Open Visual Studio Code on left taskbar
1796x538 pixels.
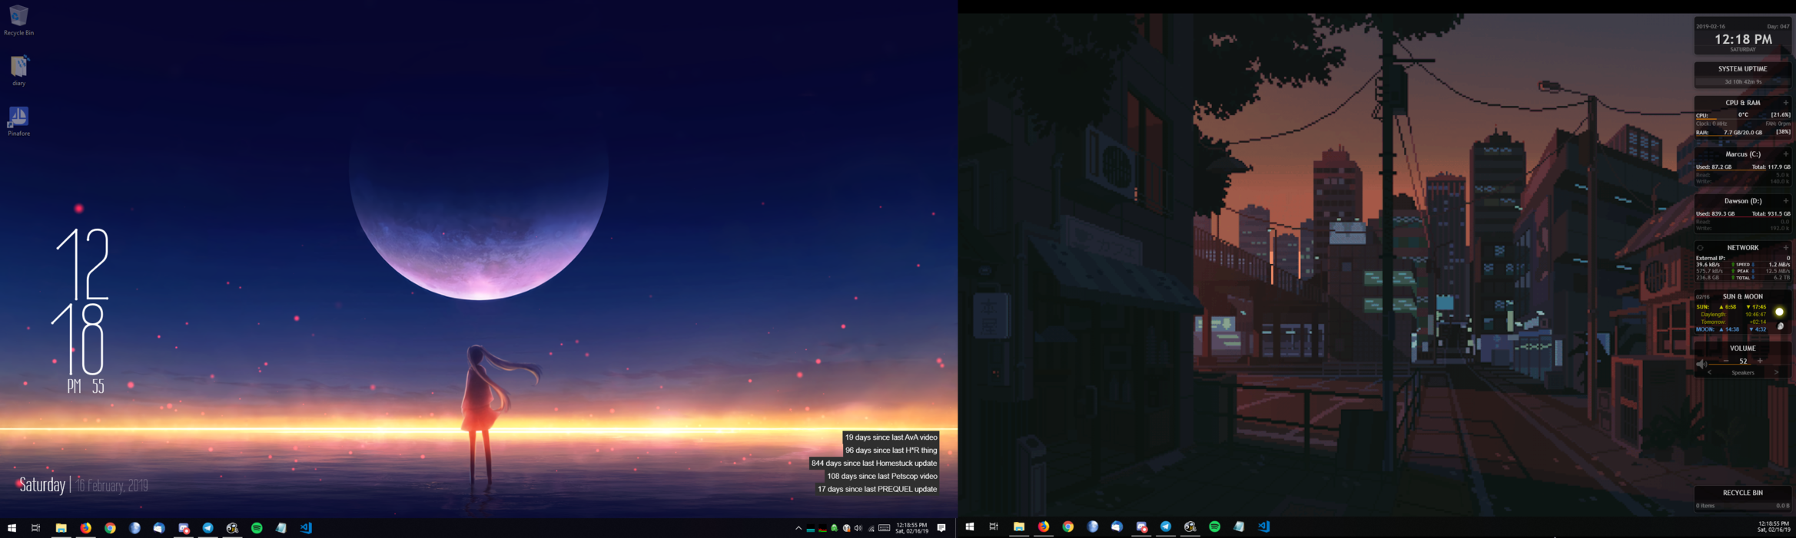[x=306, y=528]
